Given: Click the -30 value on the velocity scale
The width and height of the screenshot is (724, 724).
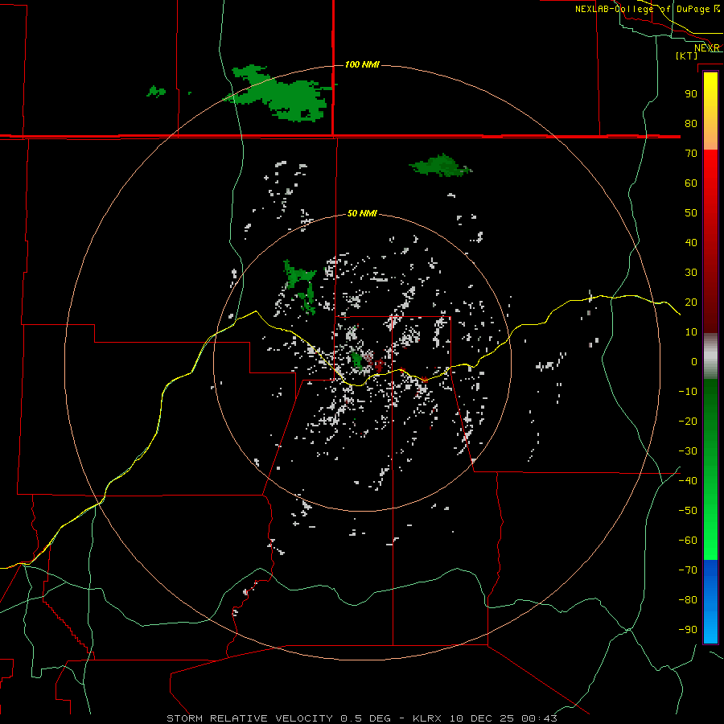Looking at the screenshot, I should point(688,451).
